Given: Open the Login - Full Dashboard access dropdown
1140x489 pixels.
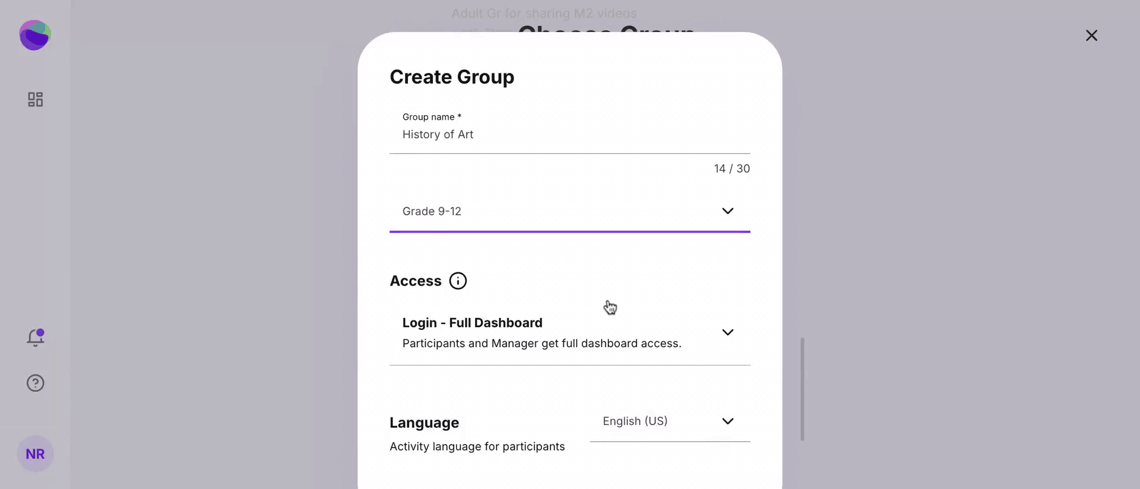Looking at the screenshot, I should pyautogui.click(x=558, y=332).
